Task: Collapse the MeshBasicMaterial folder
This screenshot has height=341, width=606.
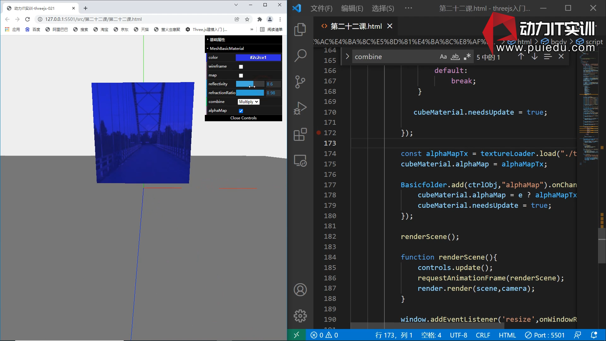Action: 227,49
